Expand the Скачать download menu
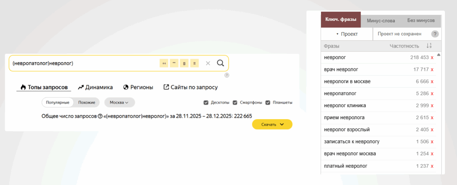The image size is (457, 185). pyautogui.click(x=272, y=124)
